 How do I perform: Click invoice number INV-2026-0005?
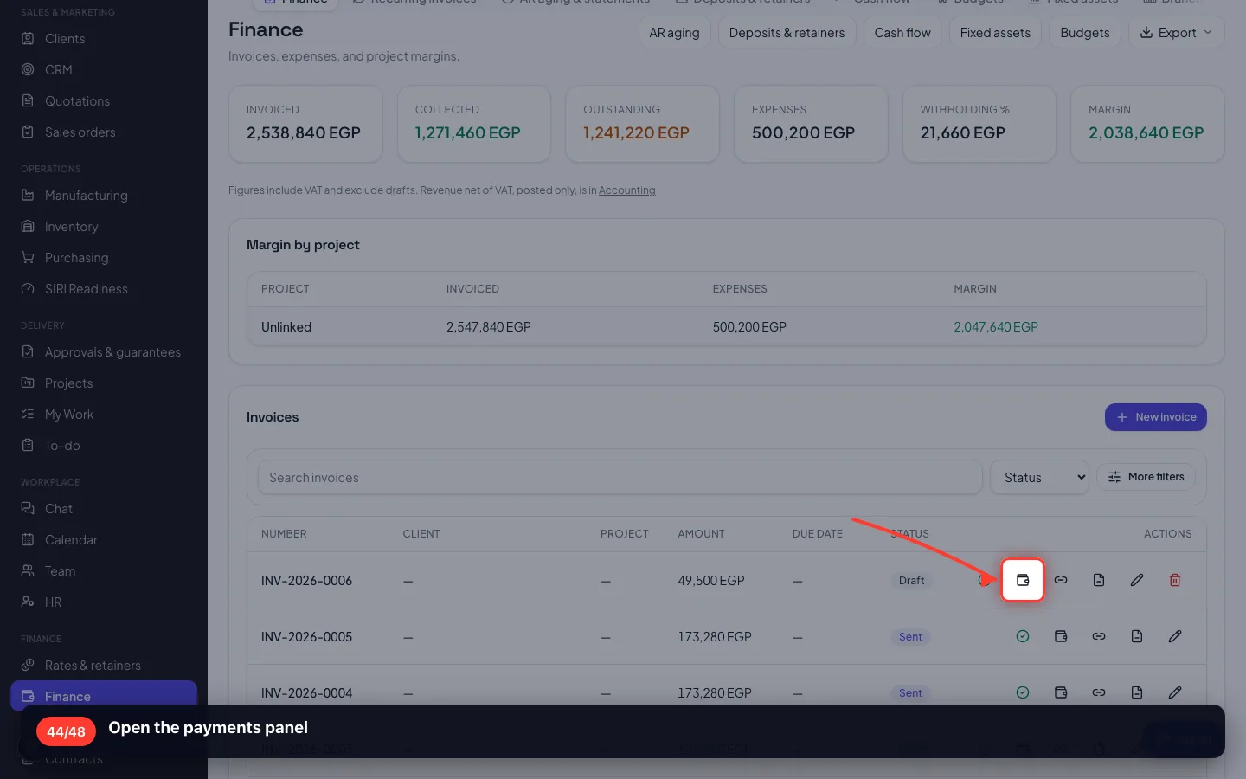tap(306, 637)
